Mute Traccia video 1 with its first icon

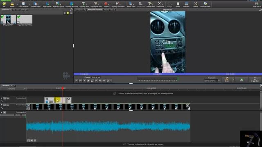click(x=5, y=105)
